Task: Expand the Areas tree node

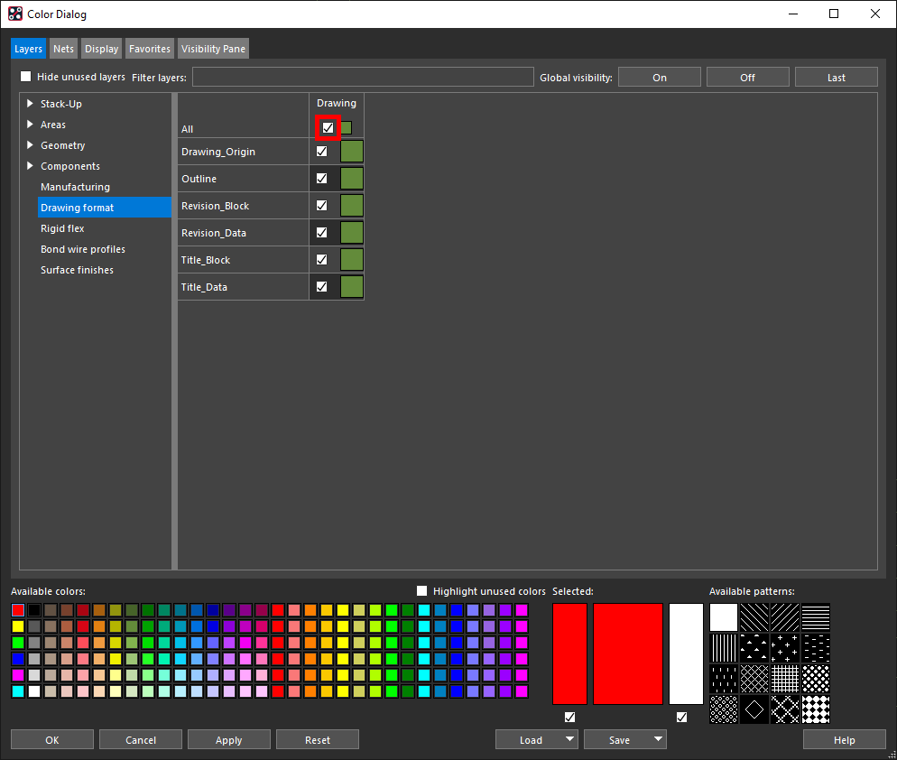Action: [x=31, y=125]
